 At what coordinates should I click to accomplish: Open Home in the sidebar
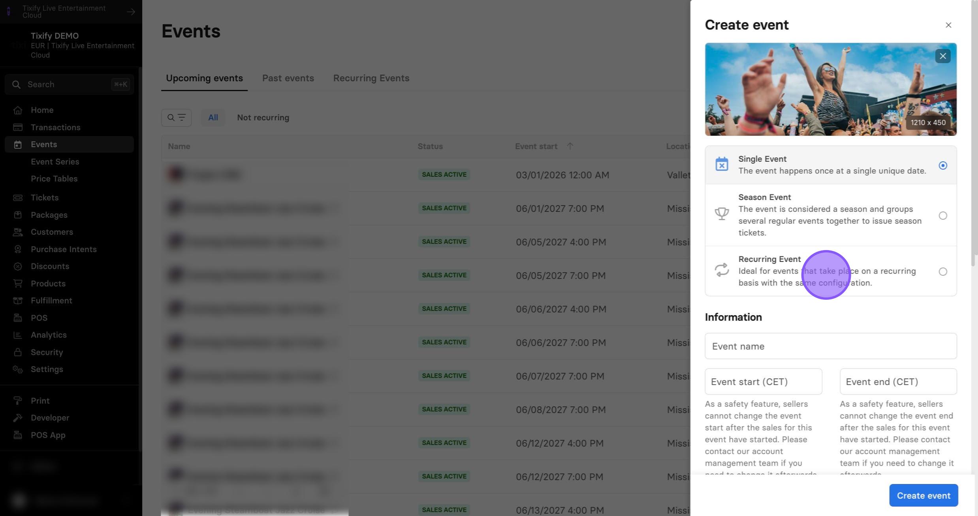pos(42,110)
